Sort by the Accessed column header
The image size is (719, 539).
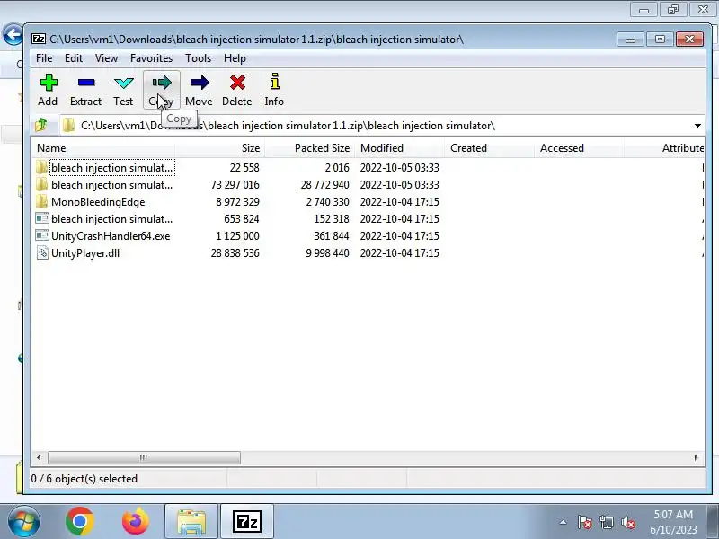579,148
